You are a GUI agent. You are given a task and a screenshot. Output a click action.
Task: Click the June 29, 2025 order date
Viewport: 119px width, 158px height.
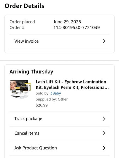coord(67,22)
